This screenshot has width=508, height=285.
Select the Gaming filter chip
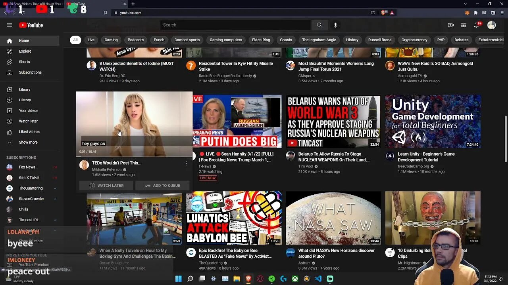(111, 40)
